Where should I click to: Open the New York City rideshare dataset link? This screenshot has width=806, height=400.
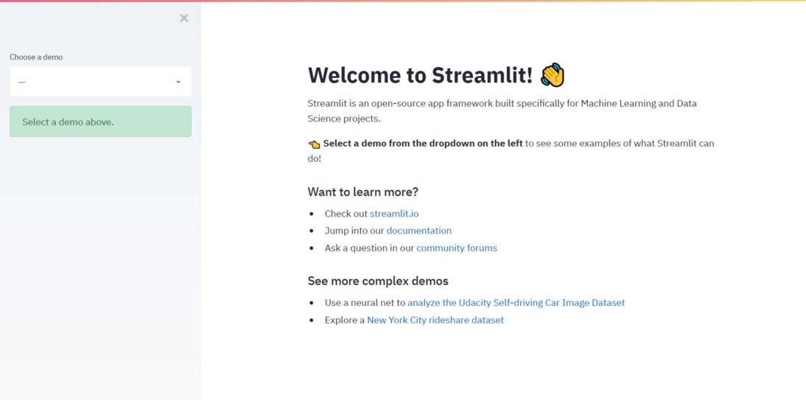click(435, 320)
